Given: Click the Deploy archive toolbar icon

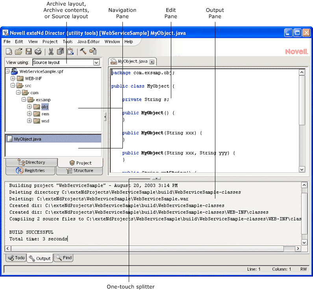Looking at the screenshot, I should coord(93,51).
